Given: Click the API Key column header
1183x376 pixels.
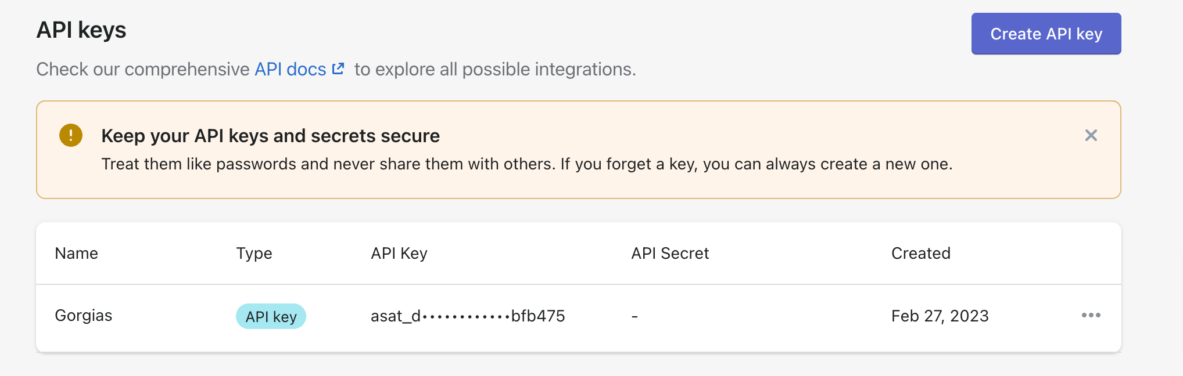Looking at the screenshot, I should [x=399, y=254].
